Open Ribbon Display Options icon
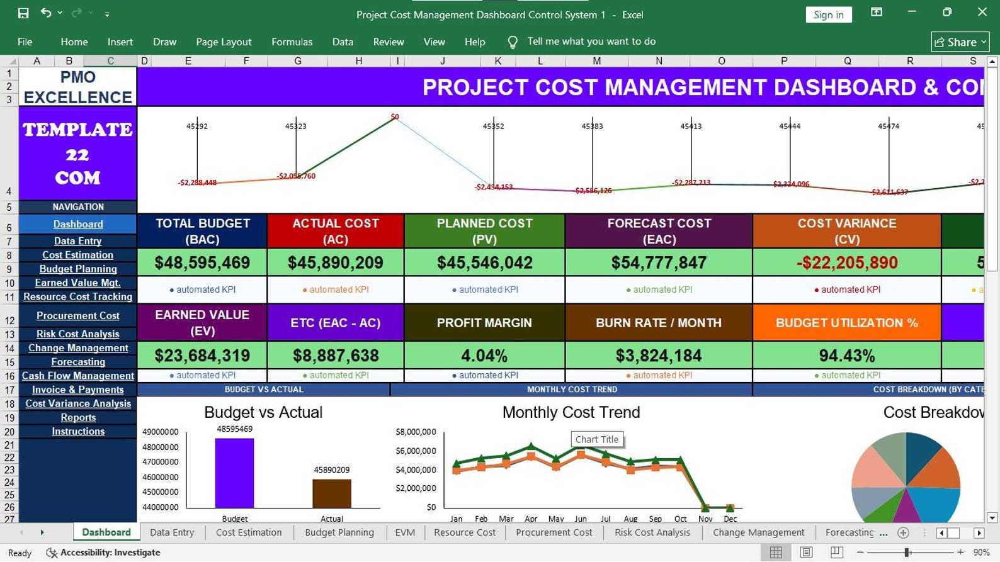1000x562 pixels. (x=877, y=12)
